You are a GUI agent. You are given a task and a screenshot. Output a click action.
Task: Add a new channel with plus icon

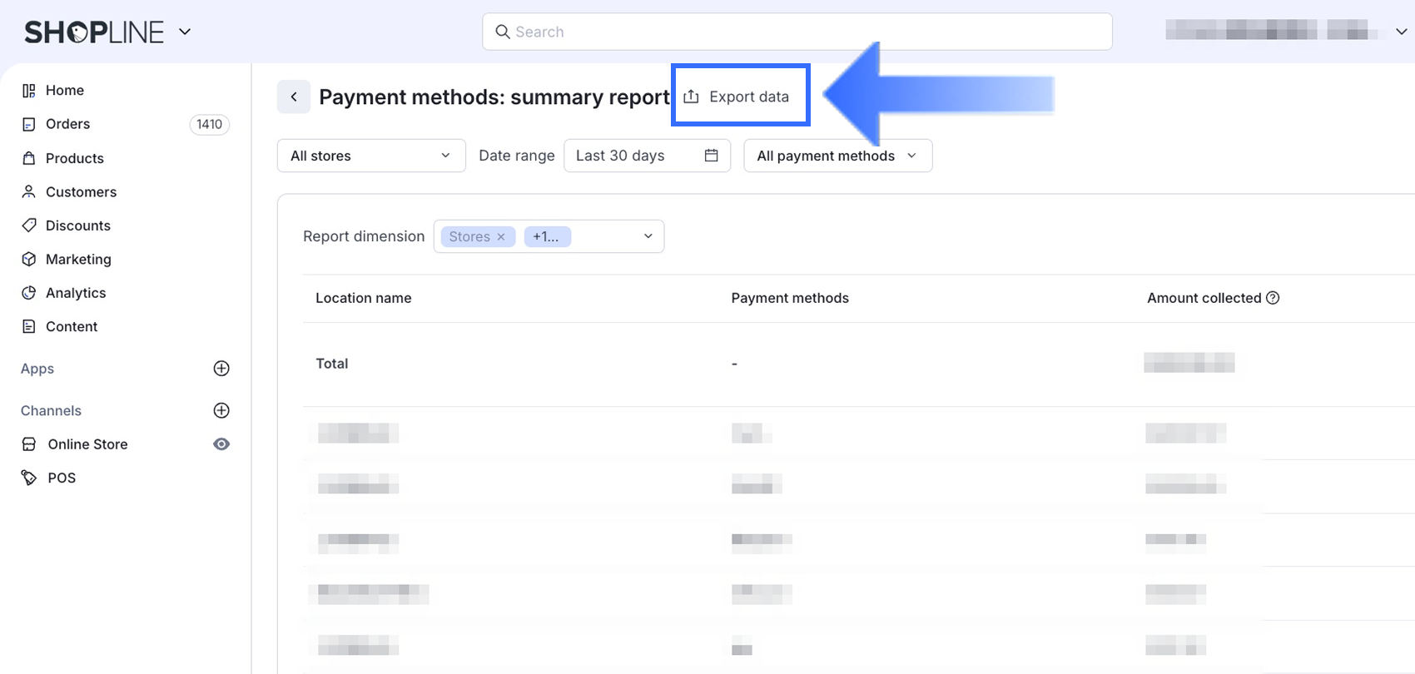click(x=221, y=410)
